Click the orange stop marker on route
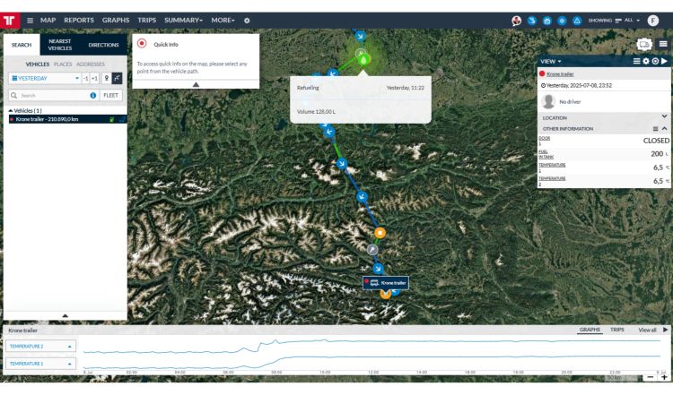The image size is (673, 395). (380, 233)
